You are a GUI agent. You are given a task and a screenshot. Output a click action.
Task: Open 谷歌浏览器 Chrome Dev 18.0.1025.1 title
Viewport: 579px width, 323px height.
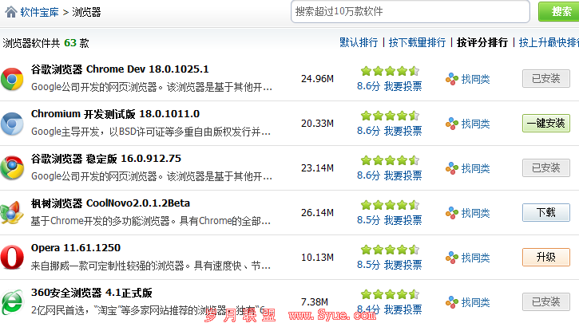[x=120, y=69]
